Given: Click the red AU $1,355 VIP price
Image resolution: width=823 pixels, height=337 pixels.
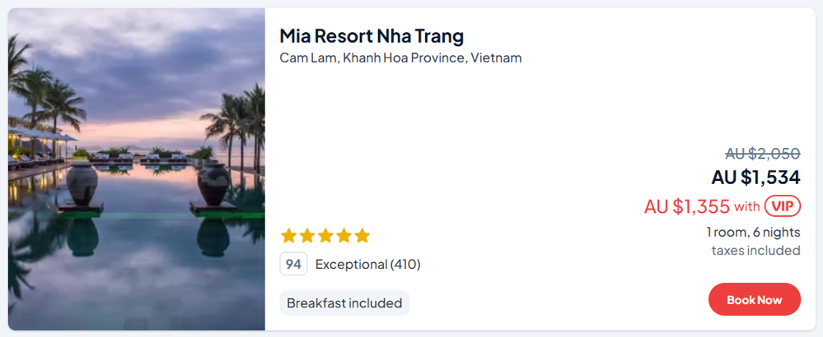Looking at the screenshot, I should pyautogui.click(x=687, y=206).
